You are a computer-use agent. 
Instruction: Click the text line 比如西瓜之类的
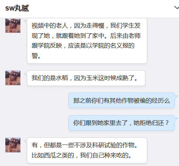(x=82, y=155)
